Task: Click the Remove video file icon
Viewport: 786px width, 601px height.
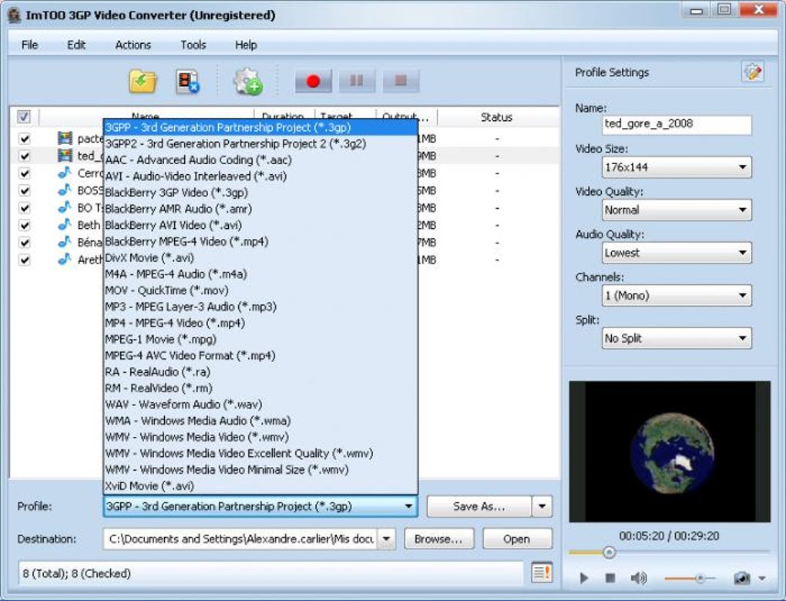Action: (188, 81)
